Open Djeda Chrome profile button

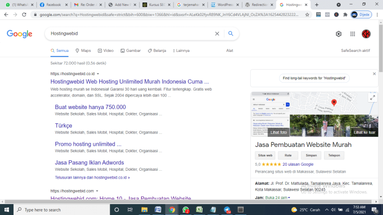361,14
